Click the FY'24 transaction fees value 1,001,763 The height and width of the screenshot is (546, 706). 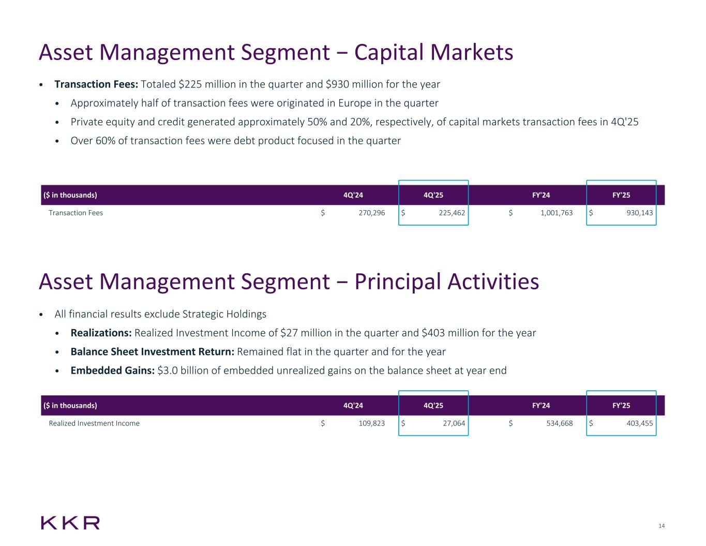553,213
